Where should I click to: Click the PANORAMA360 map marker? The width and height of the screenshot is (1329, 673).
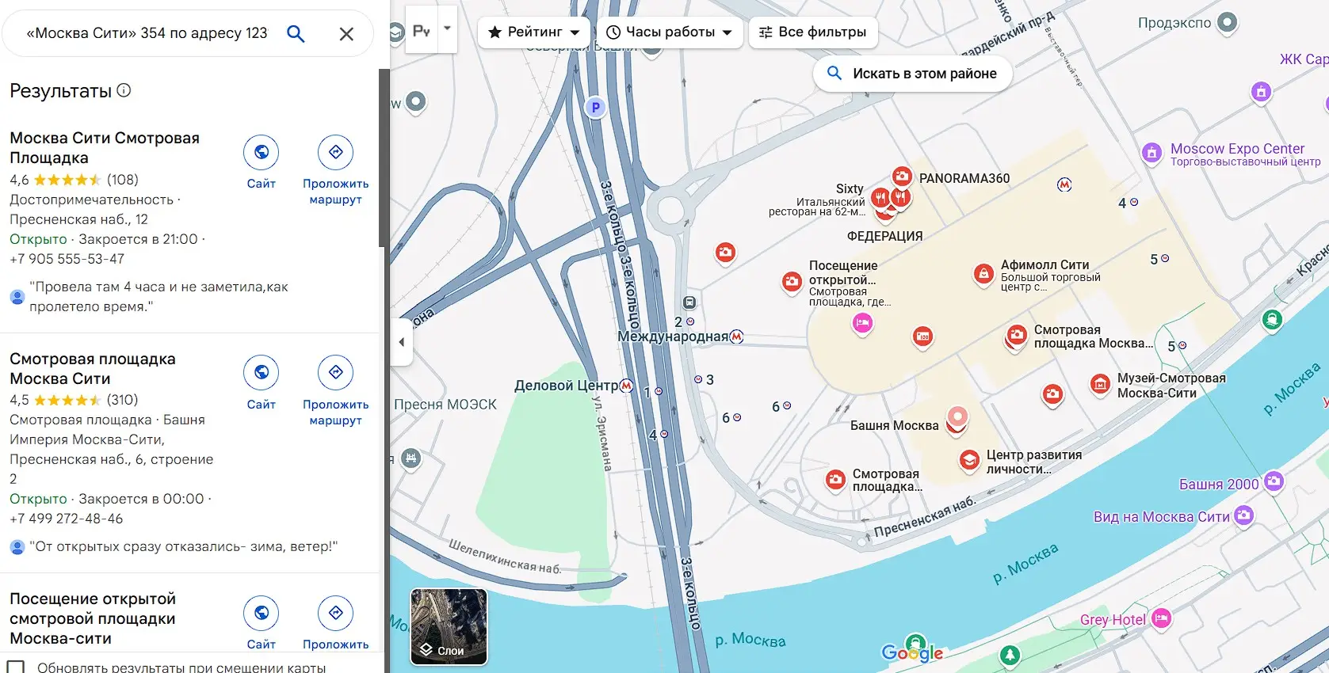[x=902, y=177]
